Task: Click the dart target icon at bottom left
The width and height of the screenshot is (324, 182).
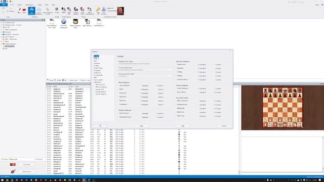Action: (13, 171)
